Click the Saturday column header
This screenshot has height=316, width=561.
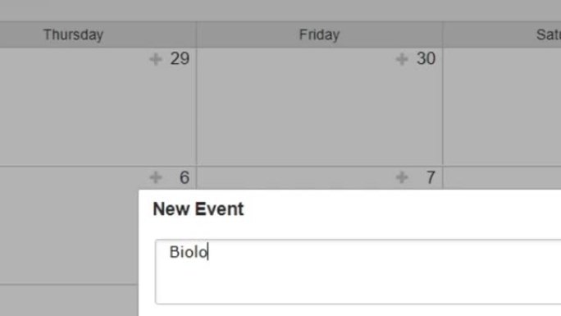[x=502, y=34]
